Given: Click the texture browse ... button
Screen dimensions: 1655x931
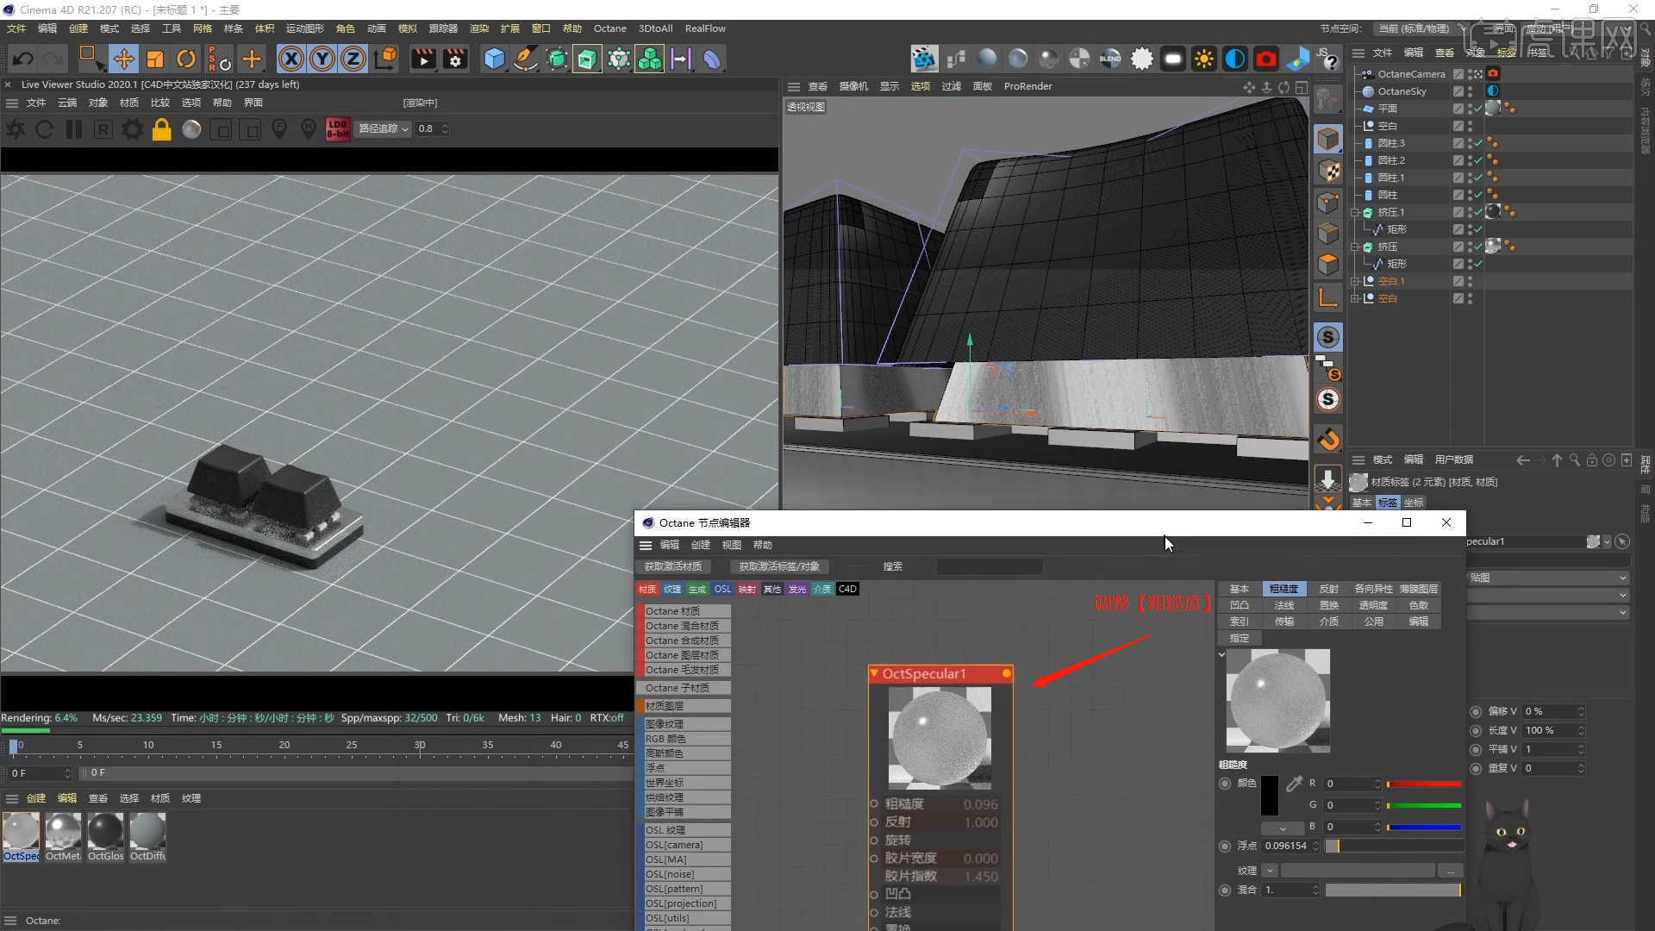Looking at the screenshot, I should (1451, 871).
